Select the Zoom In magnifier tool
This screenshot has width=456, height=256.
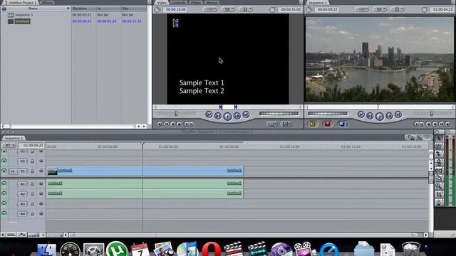point(439,186)
